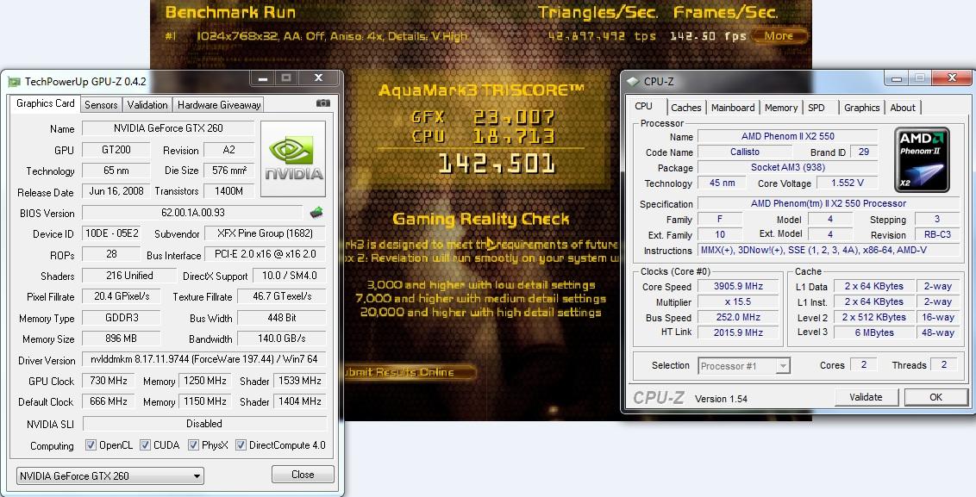Click the Default Clock value 666 MHz
976x497 pixels.
coord(109,402)
